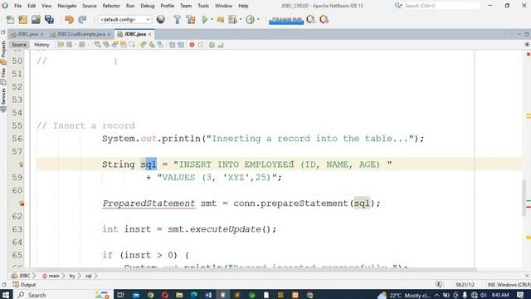This screenshot has width=531, height=299.
Task: Switch to the first JDBC.java tab
Action: pyautogui.click(x=27, y=34)
